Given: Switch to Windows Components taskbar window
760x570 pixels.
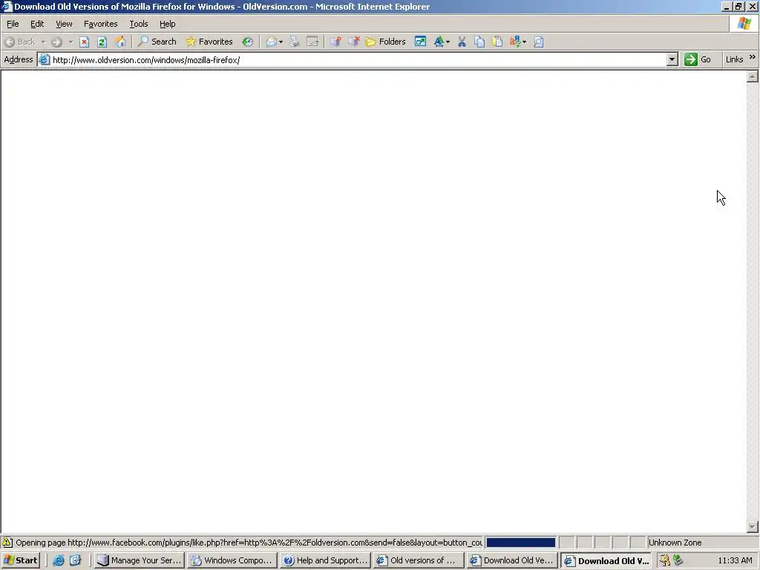Looking at the screenshot, I should pos(232,560).
